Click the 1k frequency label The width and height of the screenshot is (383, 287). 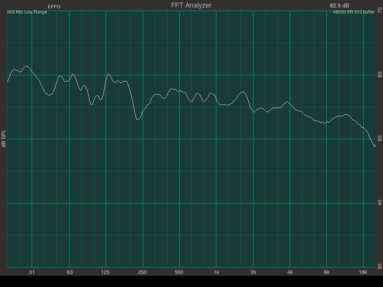216,272
